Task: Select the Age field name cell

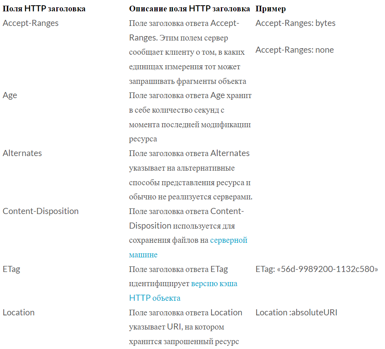Action: tap(10, 95)
